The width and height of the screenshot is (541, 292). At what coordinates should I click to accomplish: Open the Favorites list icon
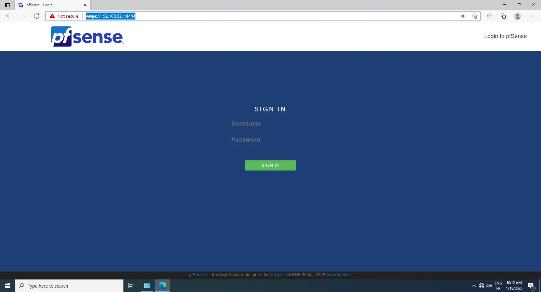click(x=489, y=16)
